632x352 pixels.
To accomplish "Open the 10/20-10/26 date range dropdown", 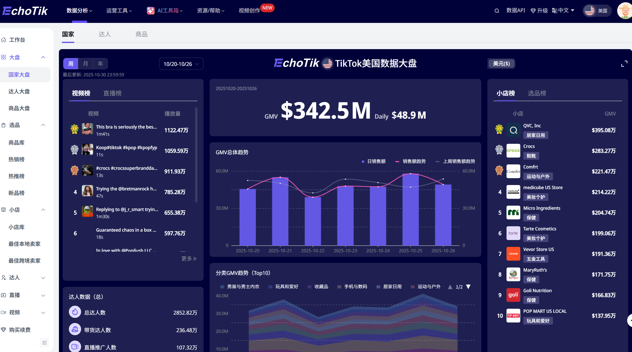I will (x=181, y=64).
